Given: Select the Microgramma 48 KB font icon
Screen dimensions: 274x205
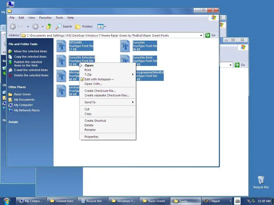Looking at the screenshot, I should pos(61,76).
